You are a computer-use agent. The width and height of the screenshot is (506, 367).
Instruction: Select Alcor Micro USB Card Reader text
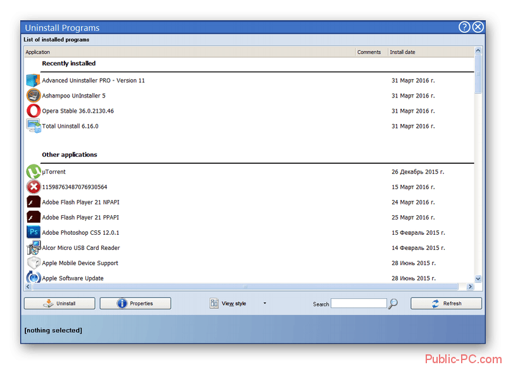[x=81, y=247]
